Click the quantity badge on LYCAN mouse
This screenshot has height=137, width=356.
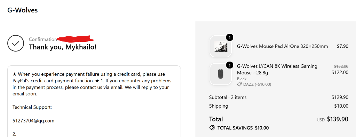(230, 65)
